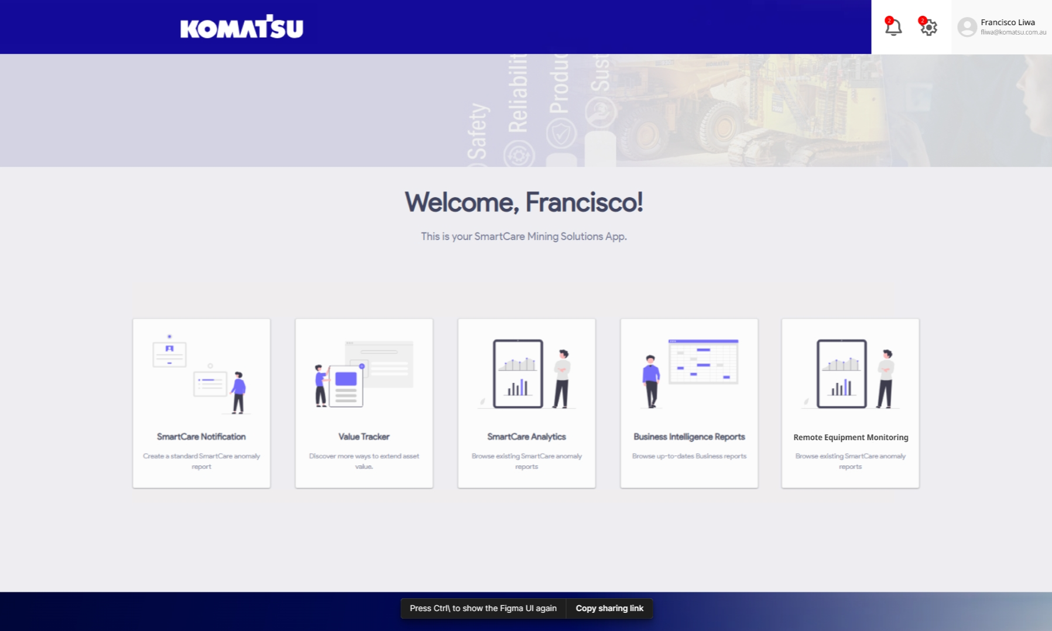Open the settings gear icon
This screenshot has height=631, width=1052.
928,28
